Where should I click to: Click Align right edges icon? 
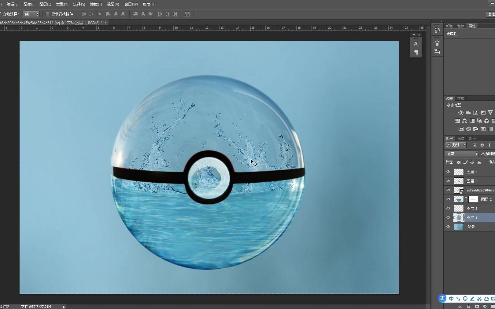coord(123,14)
